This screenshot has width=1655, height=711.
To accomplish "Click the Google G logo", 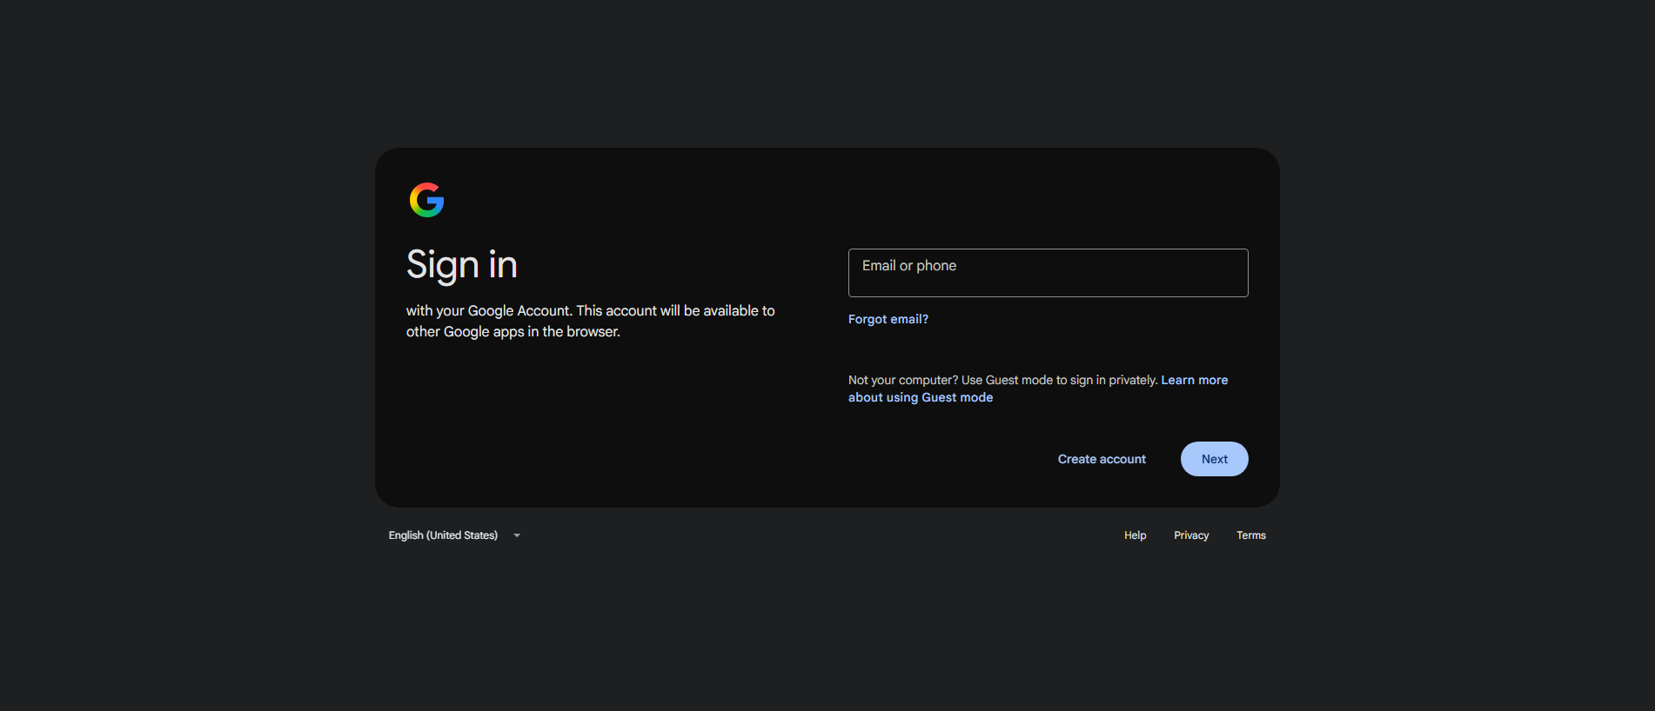I will point(426,200).
